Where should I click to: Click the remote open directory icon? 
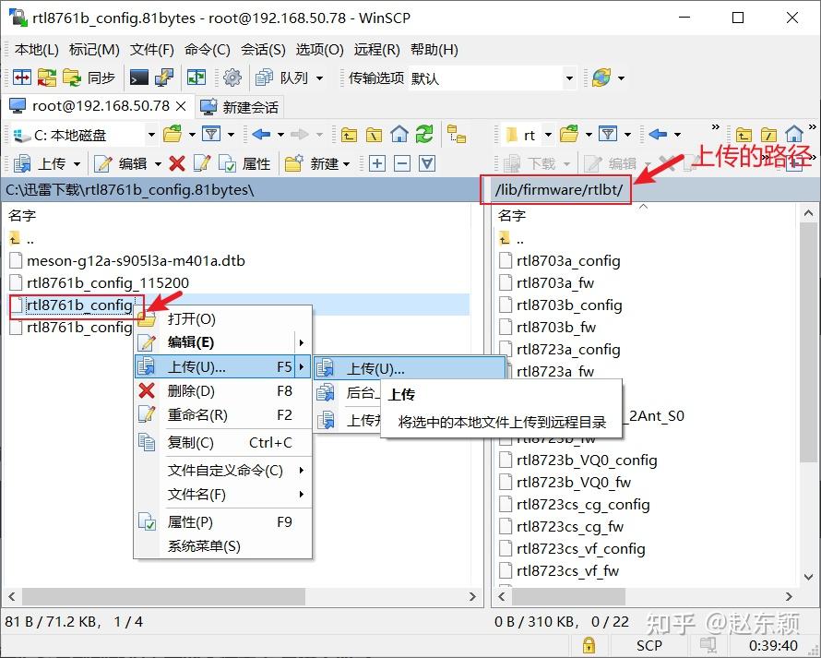569,134
